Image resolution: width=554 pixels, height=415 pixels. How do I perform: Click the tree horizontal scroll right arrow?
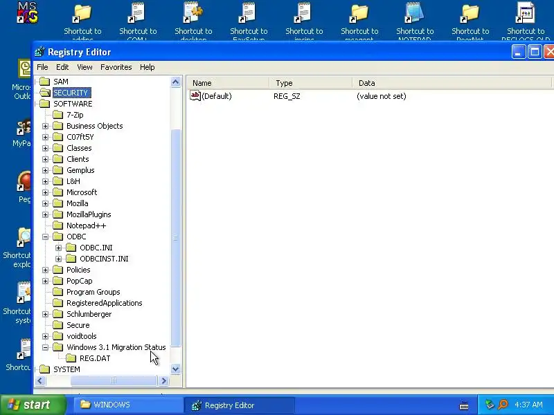click(163, 381)
